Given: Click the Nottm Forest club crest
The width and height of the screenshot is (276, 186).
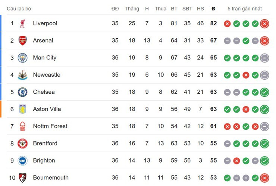Looking at the screenshot, I should click(22, 126).
